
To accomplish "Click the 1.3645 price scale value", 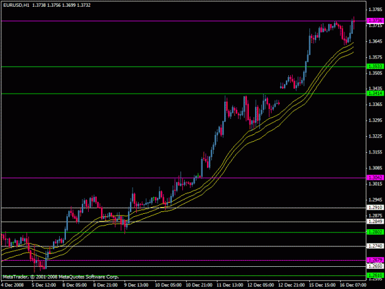I will (x=375, y=41).
